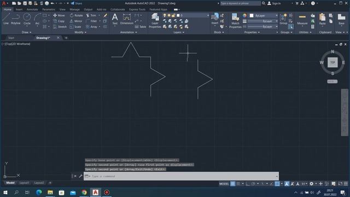Insert a Table

tap(141, 27)
